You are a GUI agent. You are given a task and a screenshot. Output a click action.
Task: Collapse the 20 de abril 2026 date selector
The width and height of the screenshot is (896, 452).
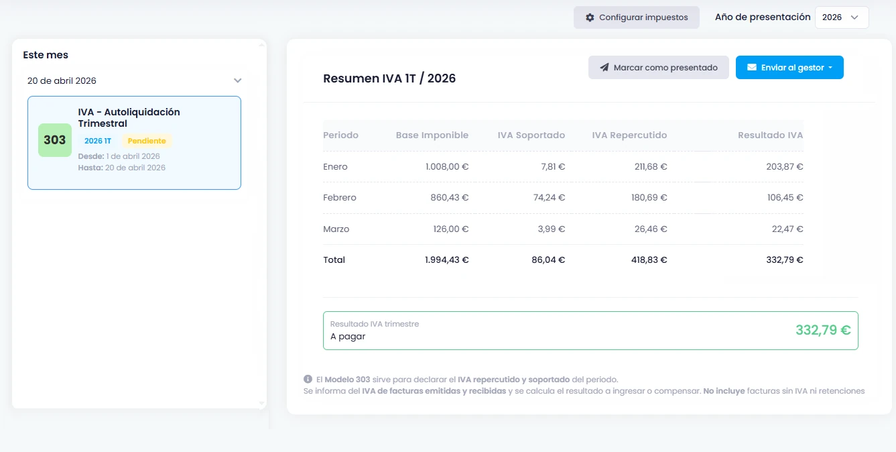[237, 80]
